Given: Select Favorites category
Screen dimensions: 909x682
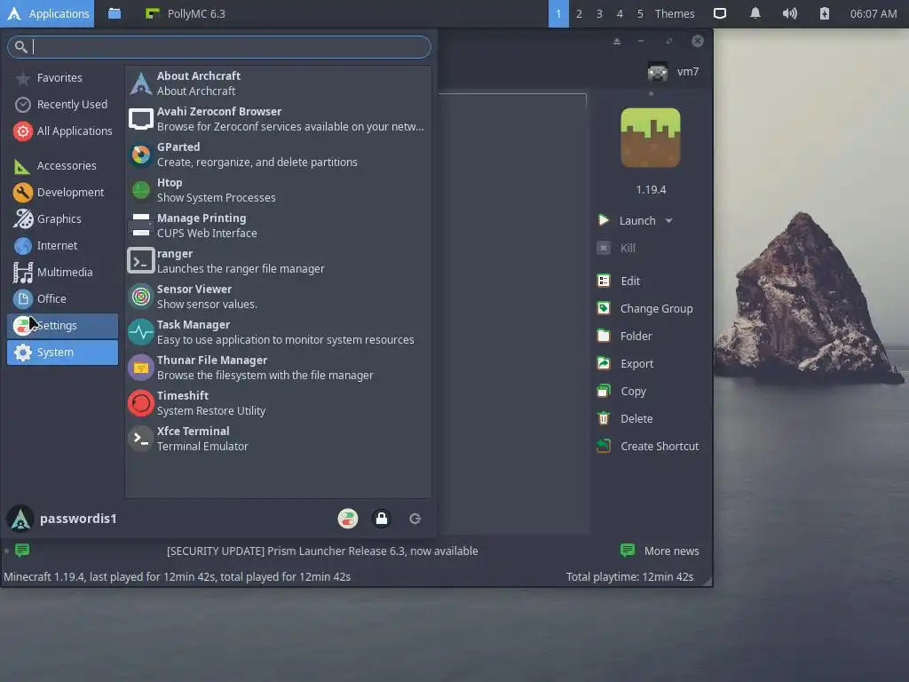Looking at the screenshot, I should pos(63,78).
